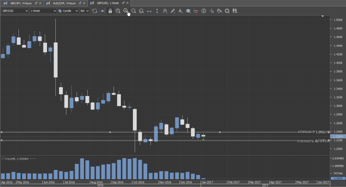Switch to the GBP/JPY, 4 Hours tab

pyautogui.click(x=21, y=3)
